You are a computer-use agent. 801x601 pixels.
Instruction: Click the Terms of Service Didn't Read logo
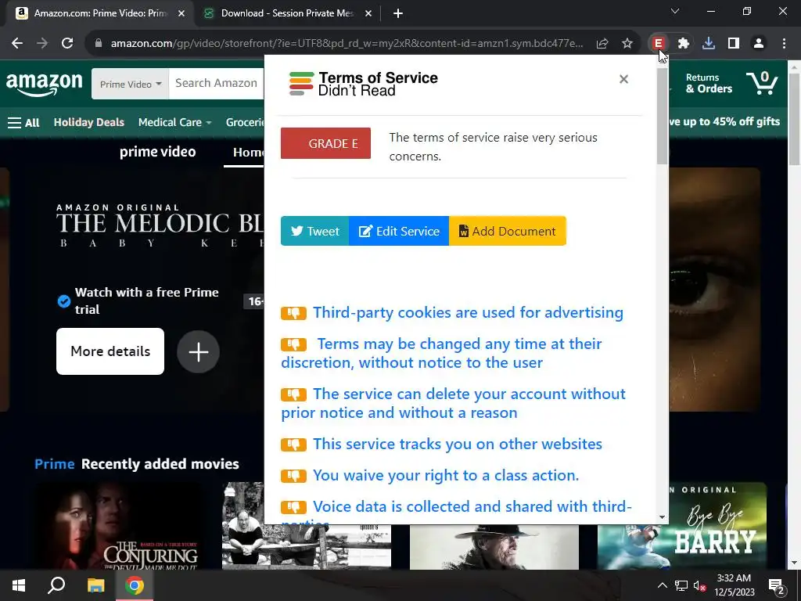(x=363, y=84)
